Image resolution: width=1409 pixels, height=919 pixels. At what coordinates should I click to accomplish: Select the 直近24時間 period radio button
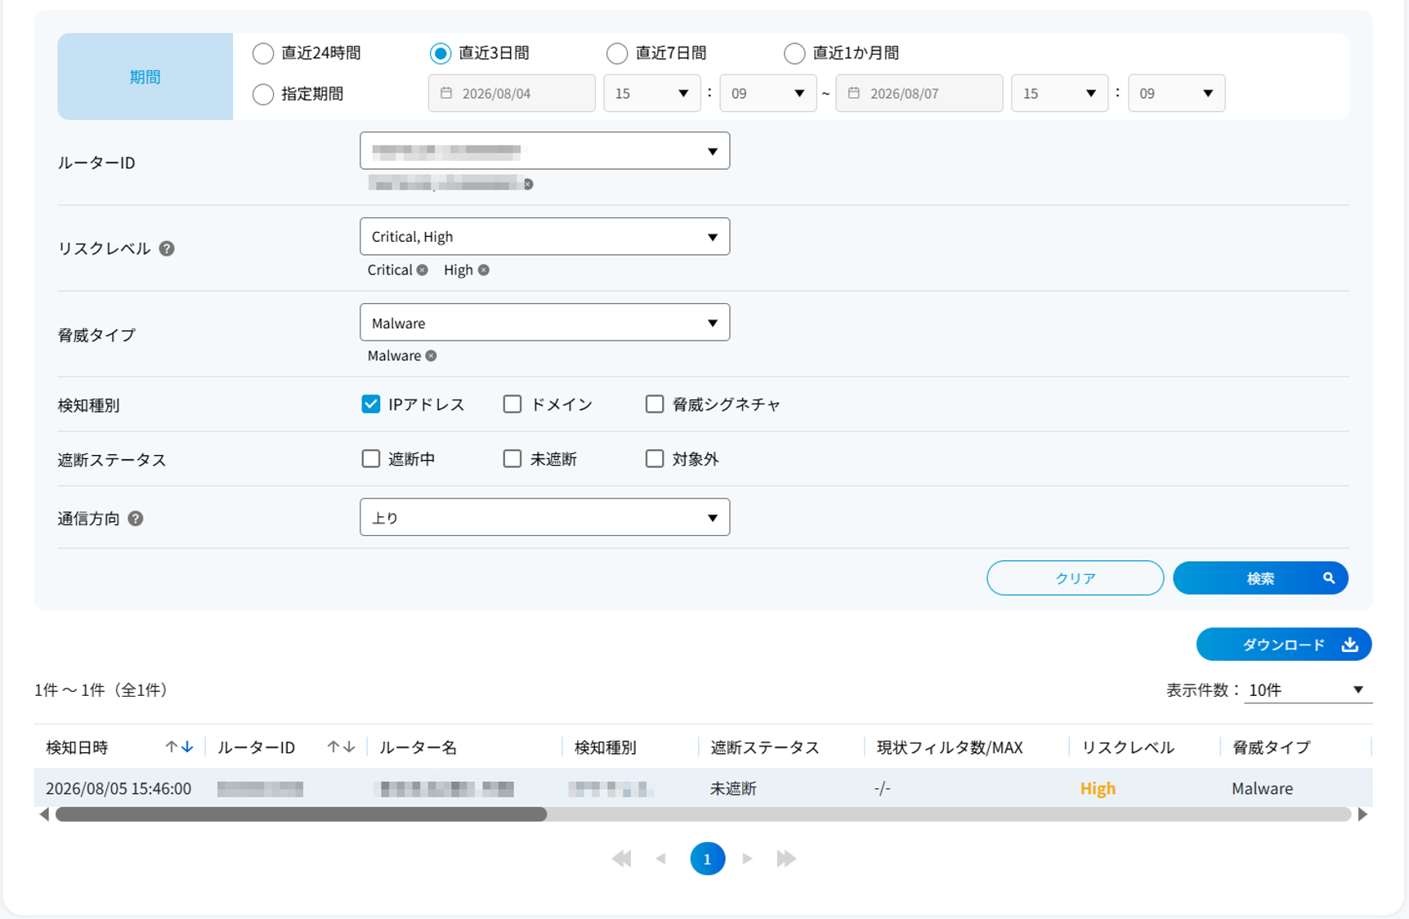click(x=262, y=54)
